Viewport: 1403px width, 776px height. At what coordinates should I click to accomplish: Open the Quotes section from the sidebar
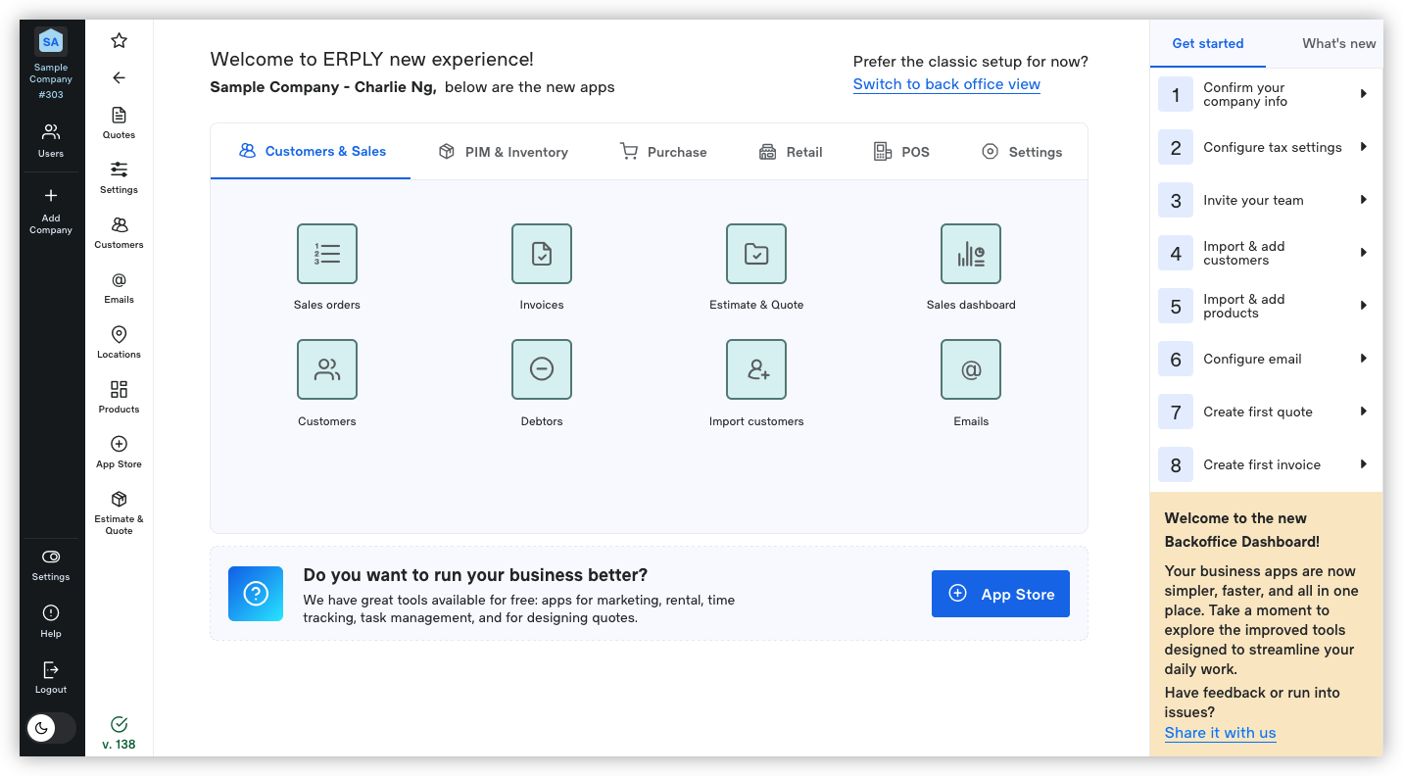tap(119, 122)
